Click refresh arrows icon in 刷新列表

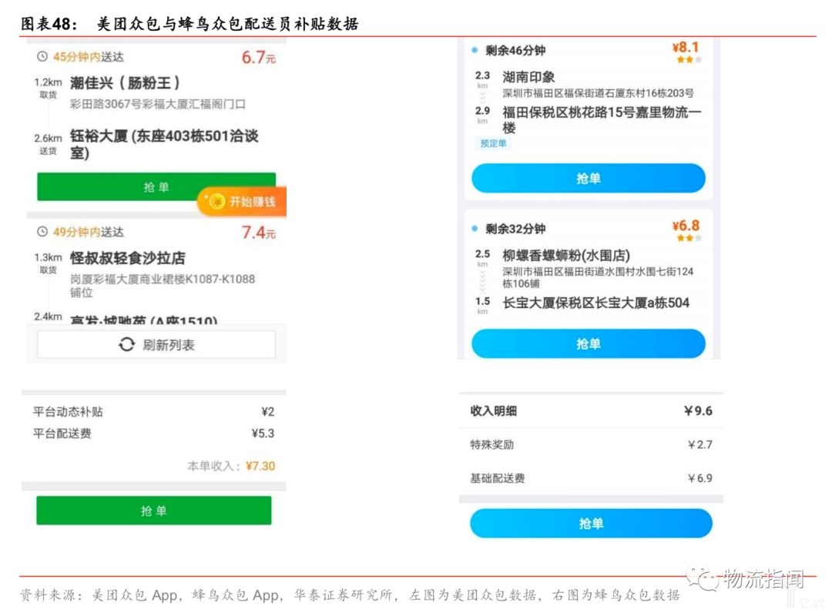click(x=127, y=344)
